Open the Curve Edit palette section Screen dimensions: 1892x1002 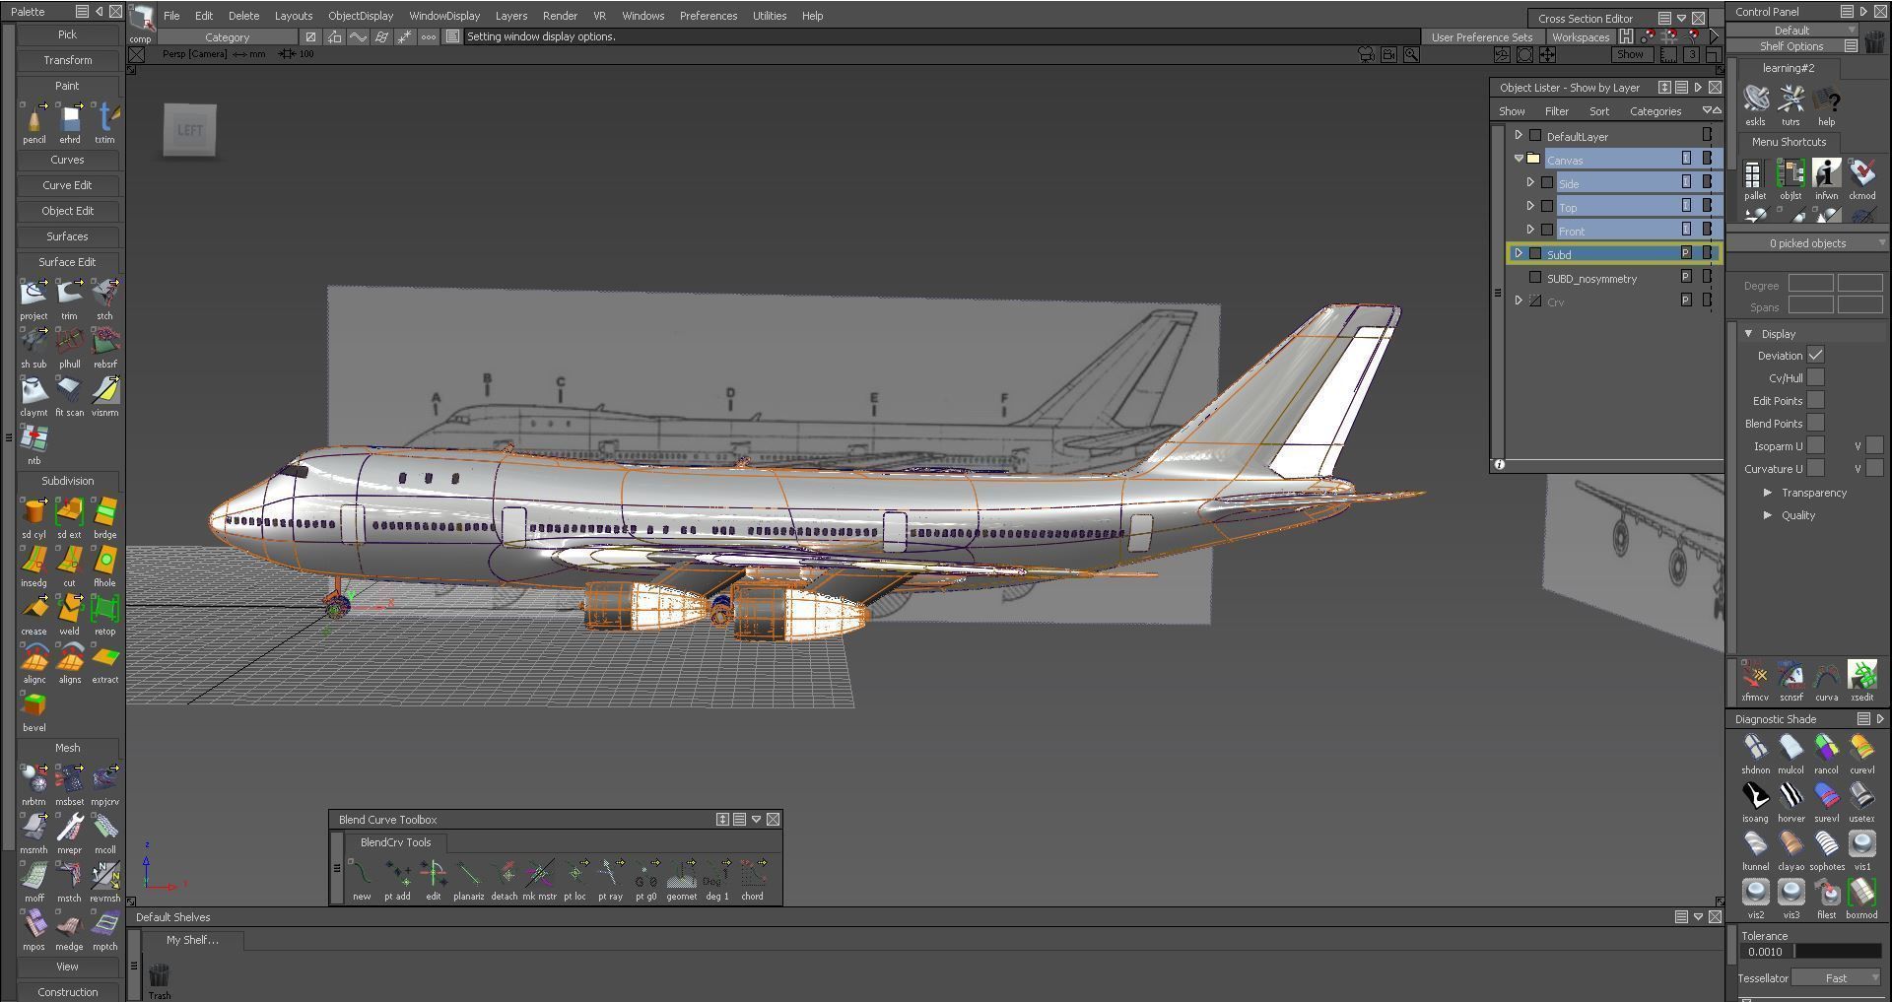[x=67, y=185]
